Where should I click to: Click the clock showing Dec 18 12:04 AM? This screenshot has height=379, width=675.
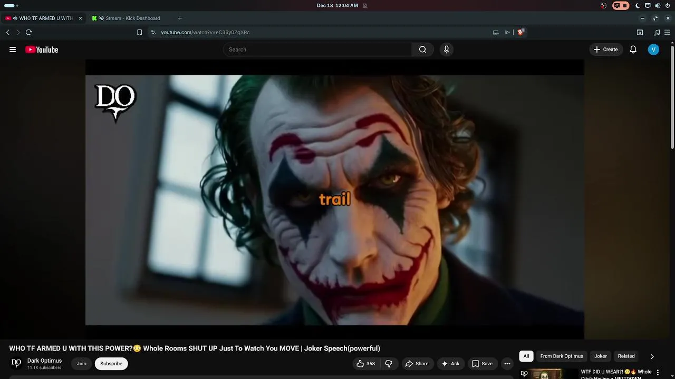[x=337, y=5]
